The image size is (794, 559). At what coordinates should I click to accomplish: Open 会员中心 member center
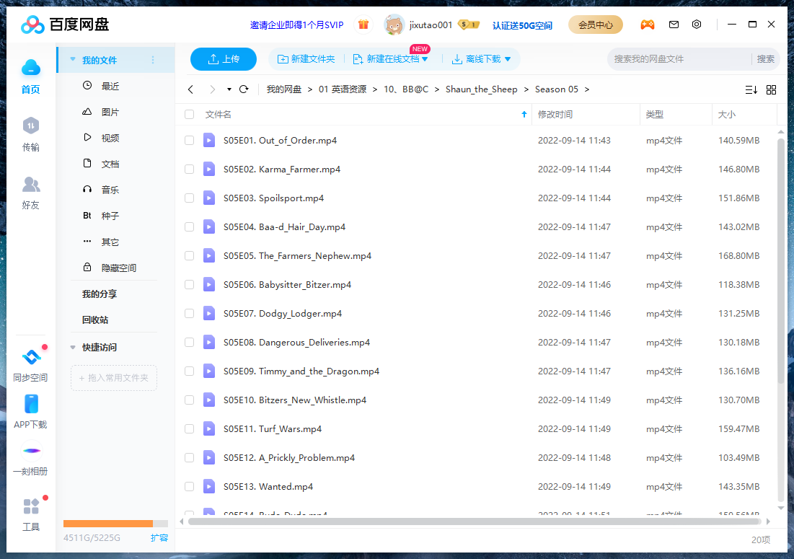pyautogui.click(x=596, y=25)
